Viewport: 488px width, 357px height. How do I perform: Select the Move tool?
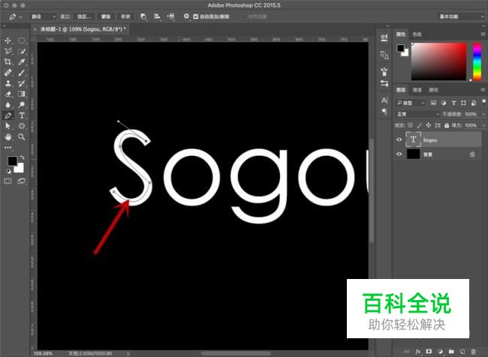coord(8,40)
